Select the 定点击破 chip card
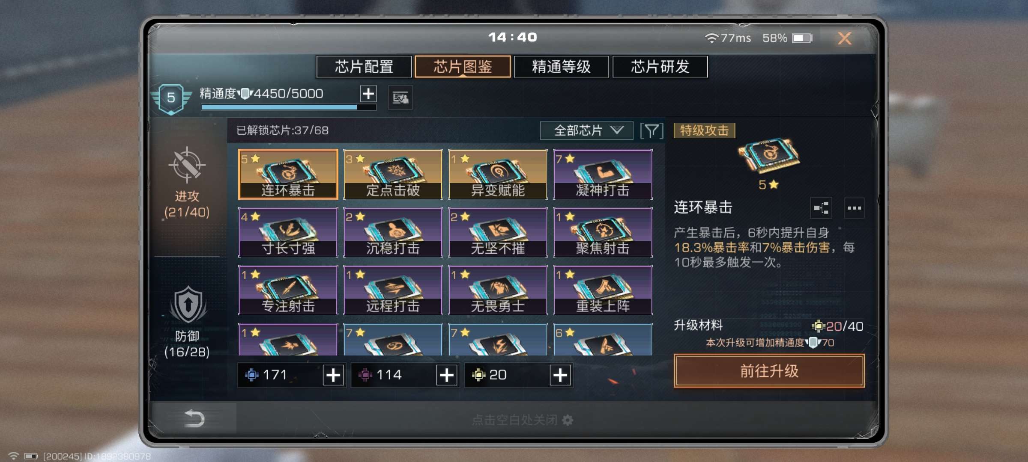The height and width of the screenshot is (462, 1028). coord(393,175)
